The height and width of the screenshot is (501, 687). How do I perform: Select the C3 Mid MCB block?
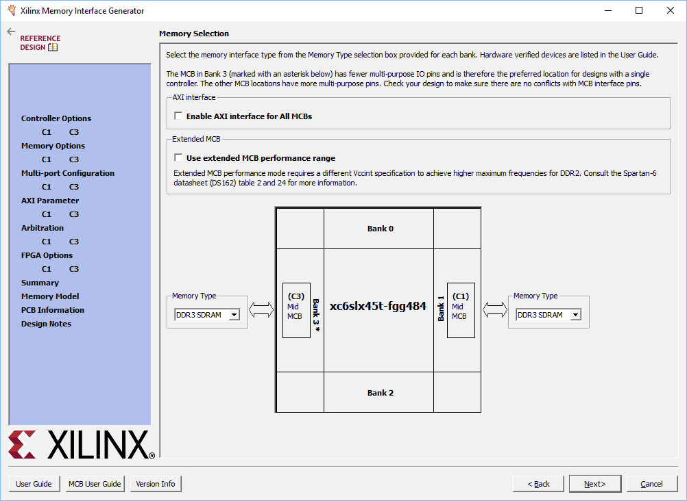click(x=296, y=310)
